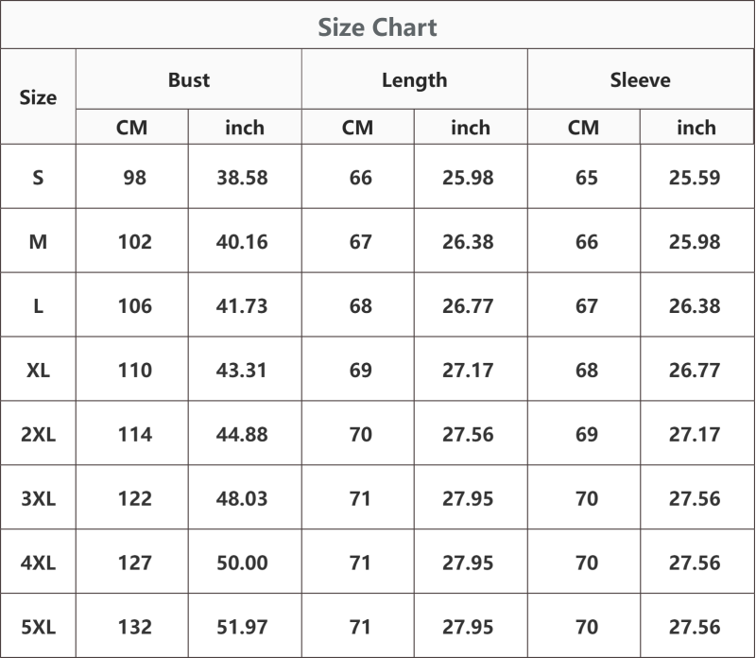
Task: Select the 2XL size row label
Action: tap(38, 434)
